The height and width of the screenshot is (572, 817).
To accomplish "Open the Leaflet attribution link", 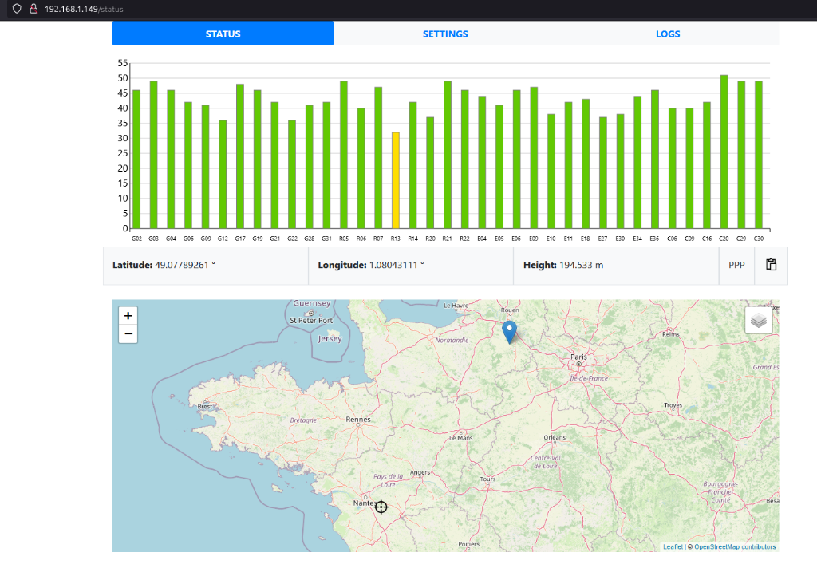I will [x=673, y=547].
